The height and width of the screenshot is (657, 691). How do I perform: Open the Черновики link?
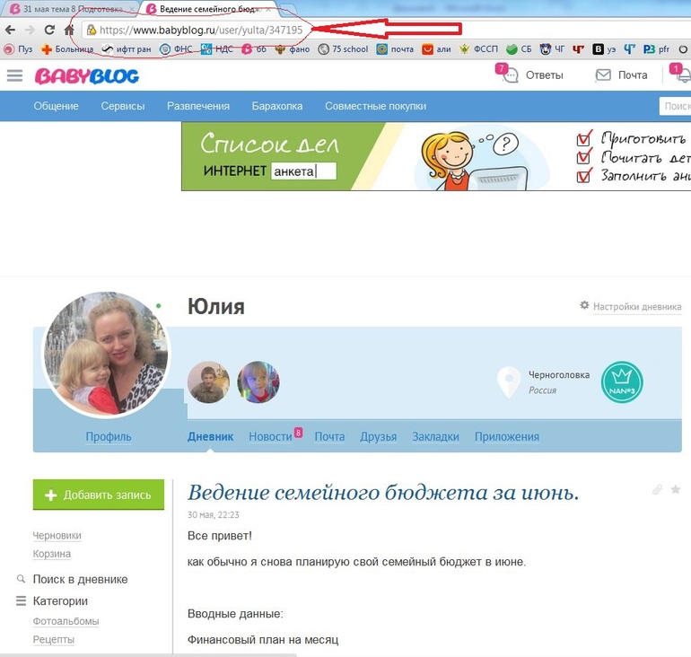pyautogui.click(x=57, y=536)
